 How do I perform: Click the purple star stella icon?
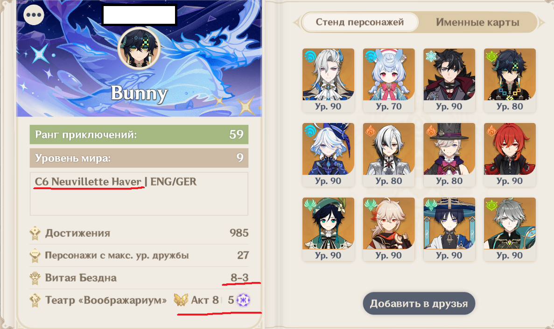point(243,300)
